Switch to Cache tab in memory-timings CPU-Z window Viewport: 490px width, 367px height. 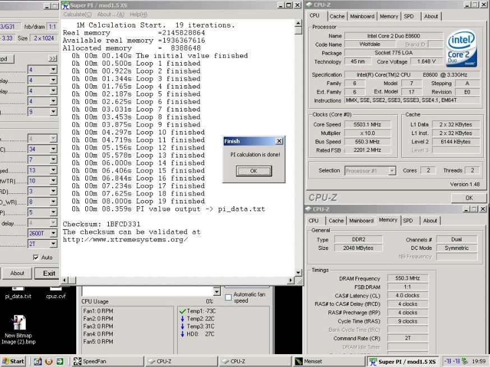click(336, 221)
